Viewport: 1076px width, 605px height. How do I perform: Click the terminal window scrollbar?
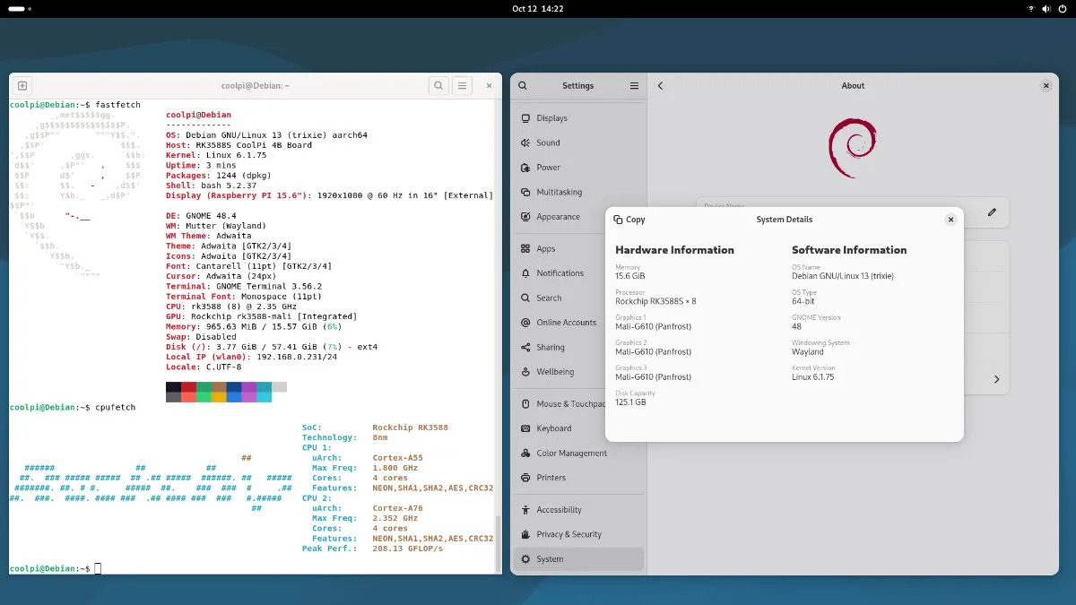499,541
